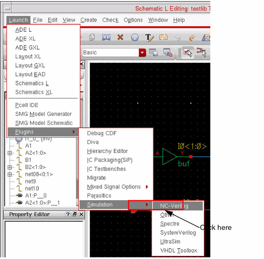Click the buf buffer symbol in schematic
Image resolution: width=264 pixels, height=259 pixels.
tap(169, 156)
